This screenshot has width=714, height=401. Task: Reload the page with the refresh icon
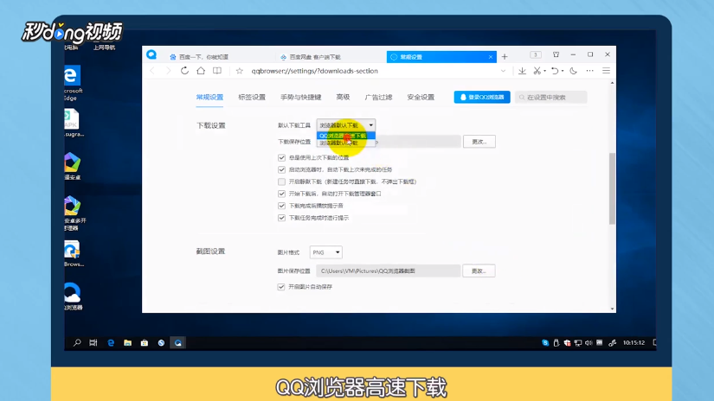click(x=184, y=71)
